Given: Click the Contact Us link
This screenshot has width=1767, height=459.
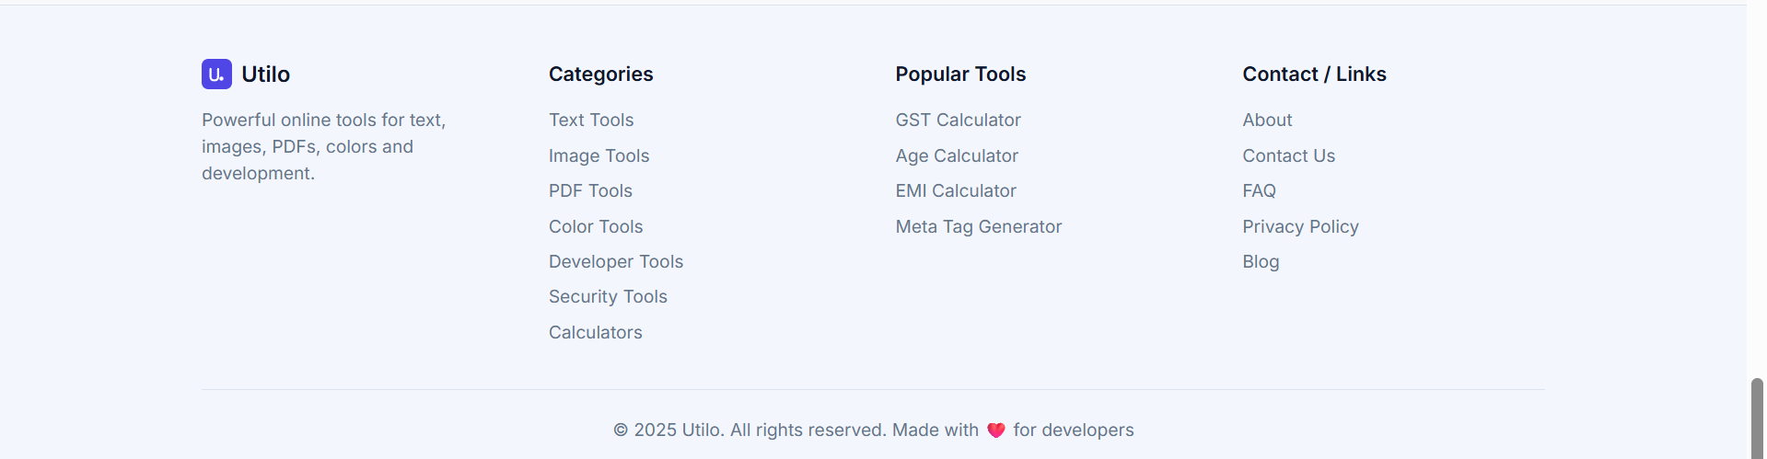Looking at the screenshot, I should (x=1288, y=156).
